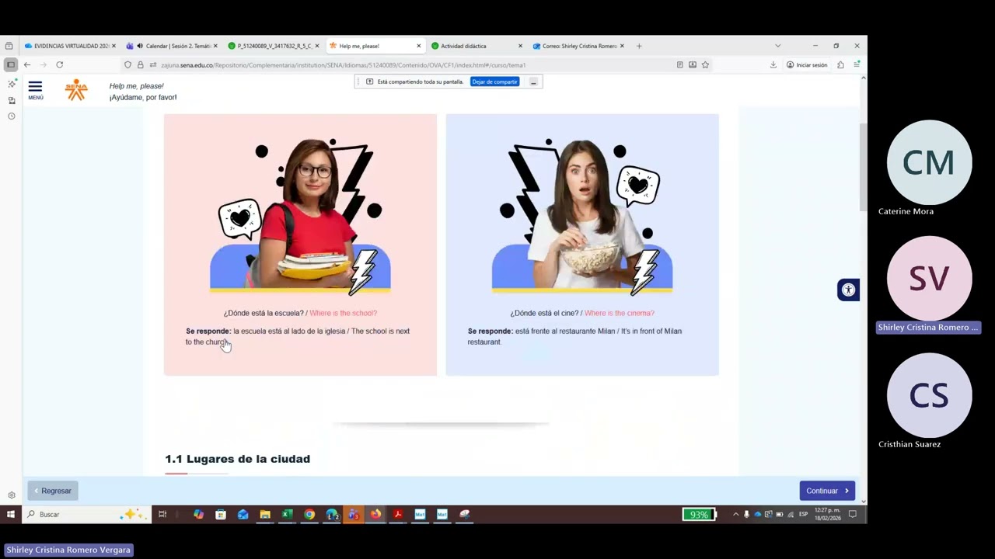Image resolution: width=995 pixels, height=559 pixels.
Task: Click the 1.1 Lugares de la ciudad heading
Action: coord(237,459)
